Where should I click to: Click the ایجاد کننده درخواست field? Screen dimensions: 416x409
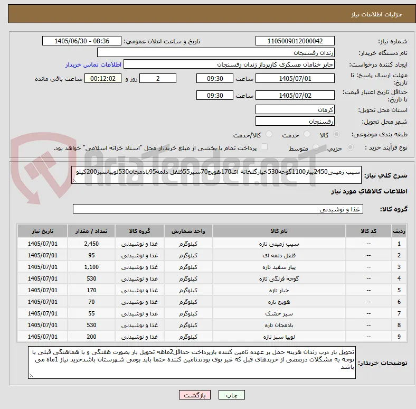[x=229, y=64]
